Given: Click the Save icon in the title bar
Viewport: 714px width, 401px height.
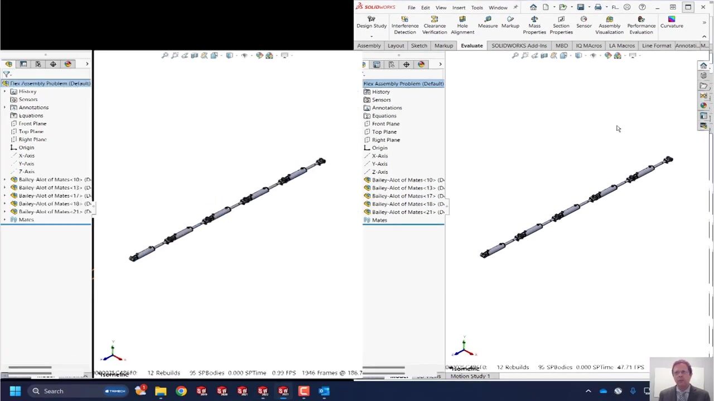Looking at the screenshot, I should (581, 7).
